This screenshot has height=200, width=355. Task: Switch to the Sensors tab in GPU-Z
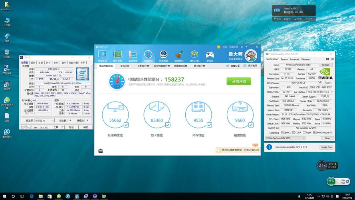pos(284,59)
